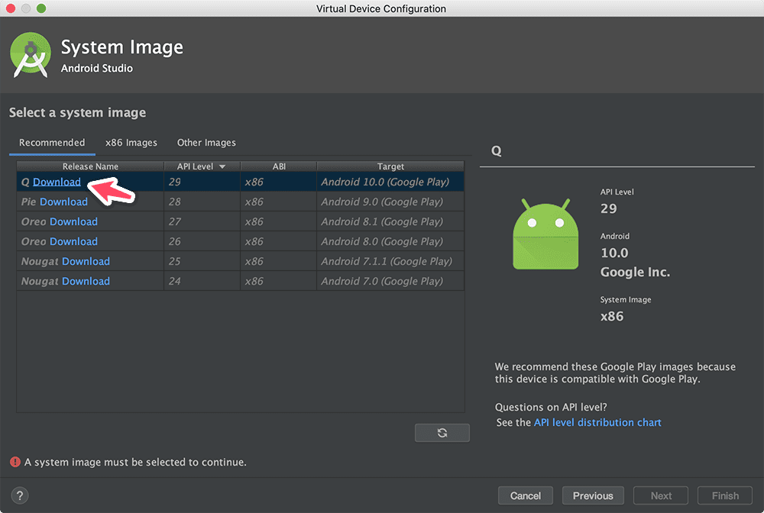The height and width of the screenshot is (513, 764).
Task: Click API level 28 cell
Action: tap(202, 202)
